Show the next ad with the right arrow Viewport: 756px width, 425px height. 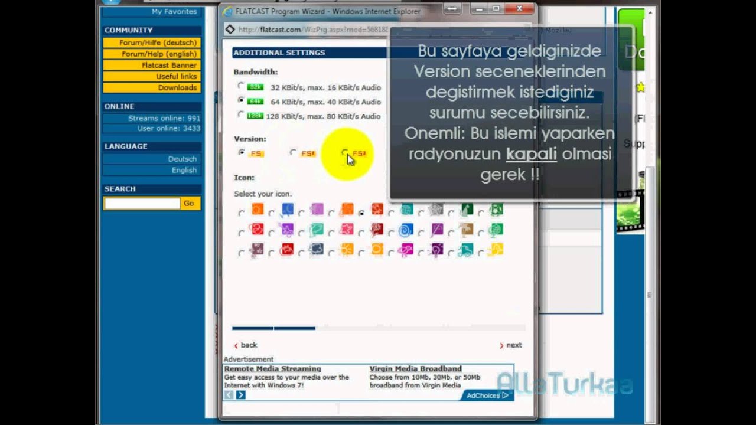point(240,395)
